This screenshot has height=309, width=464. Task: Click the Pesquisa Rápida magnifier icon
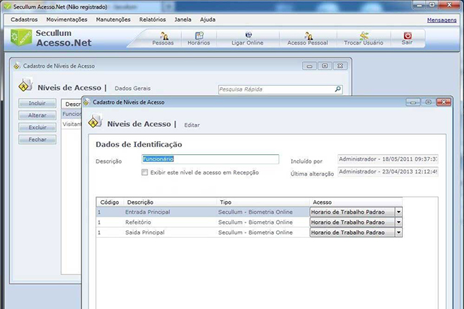[337, 89]
